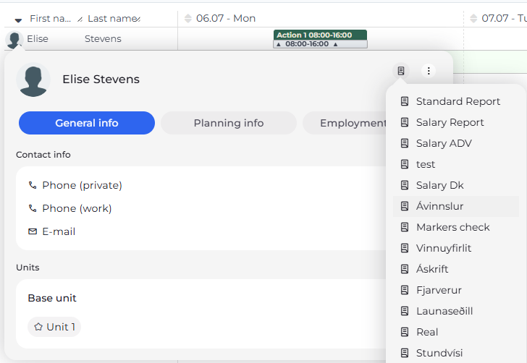Click the Units section heading
The image size is (527, 363).
coord(28,268)
